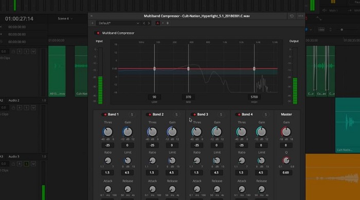Viewport: 360px width, 200px height.
Task: Arm record R on the 10 Clips track
Action: click(20, 51)
